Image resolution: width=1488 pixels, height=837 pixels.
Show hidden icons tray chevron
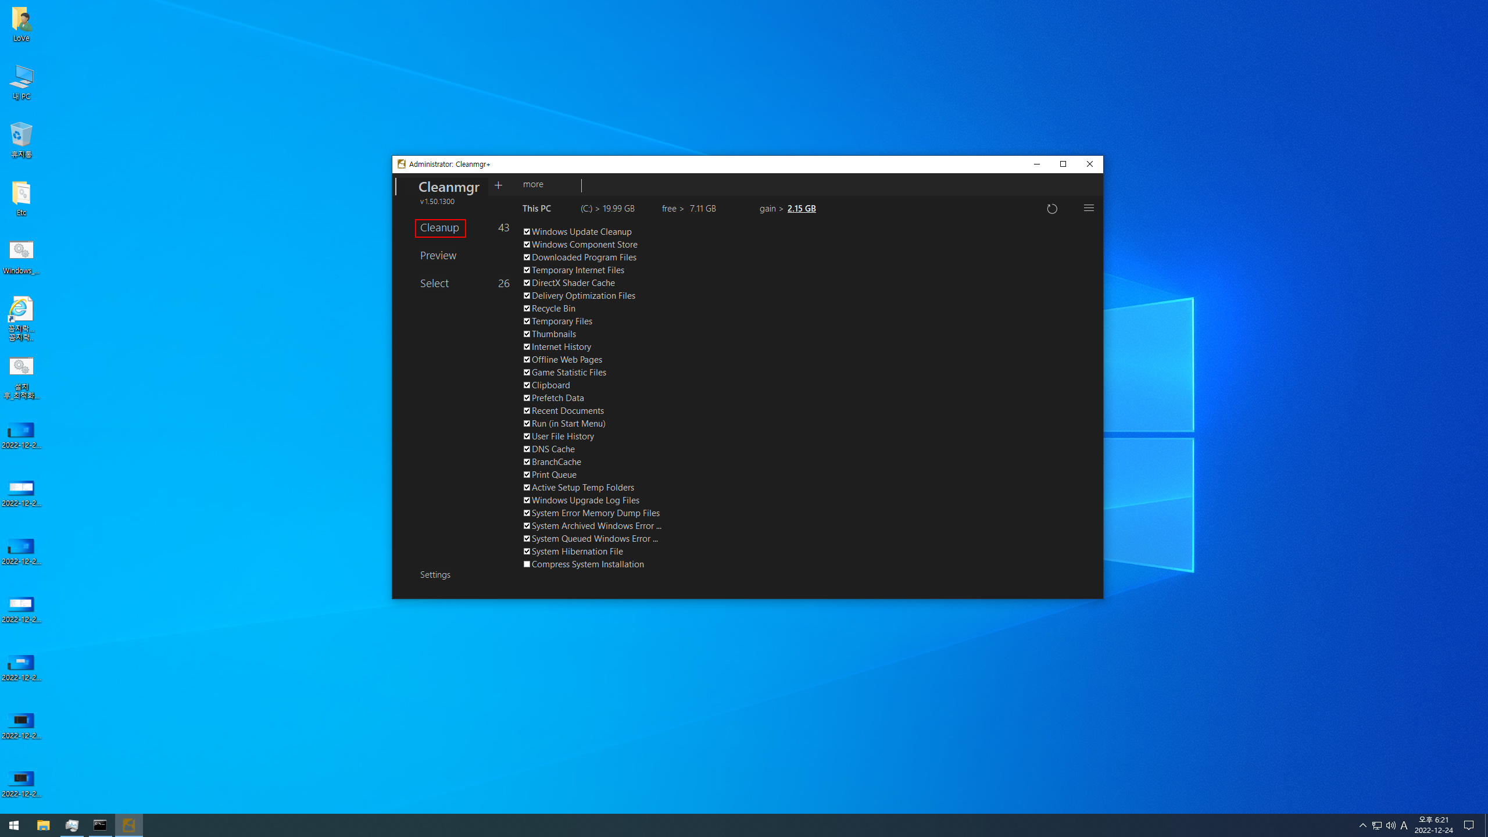(x=1362, y=825)
